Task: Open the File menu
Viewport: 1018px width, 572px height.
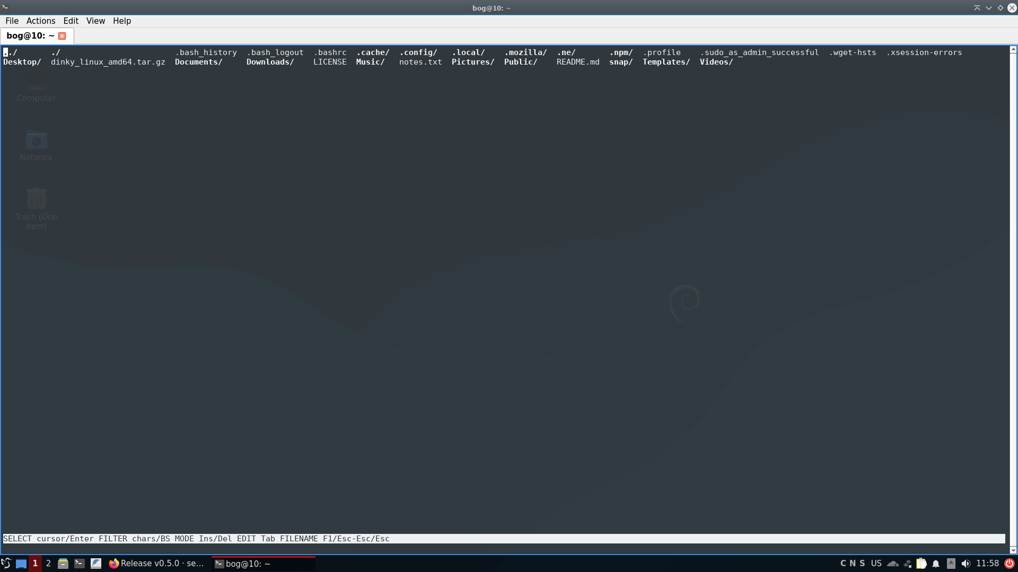Action: coord(12,21)
